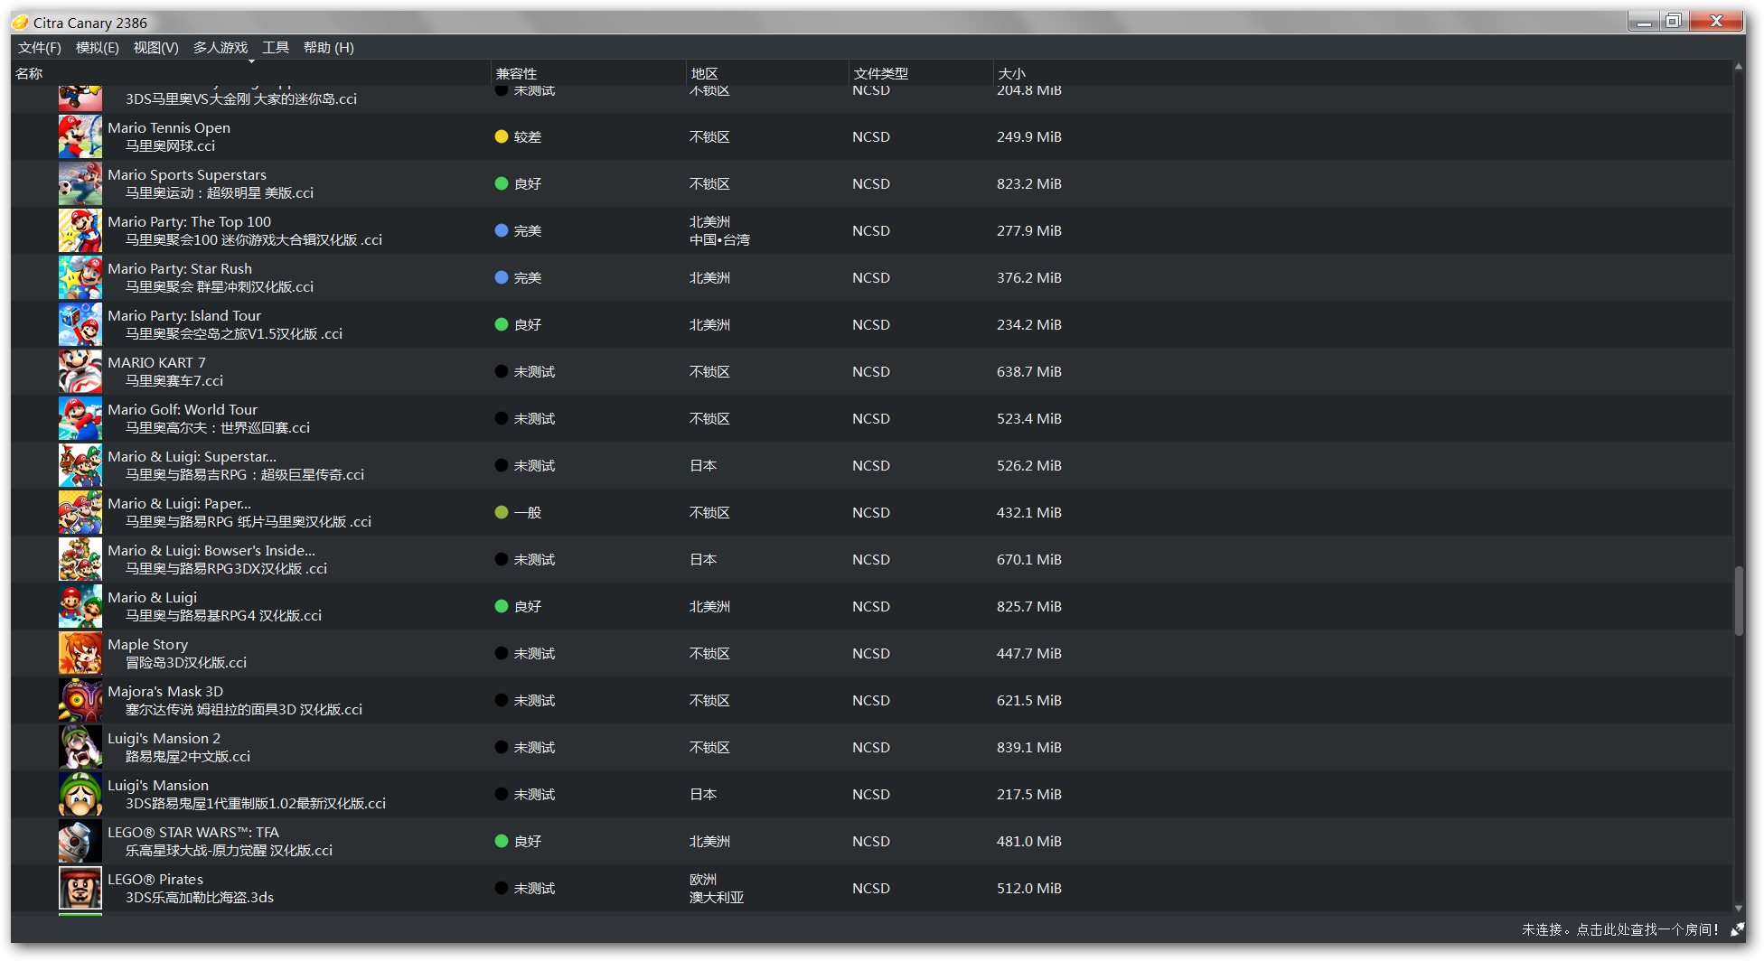The height and width of the screenshot is (961, 1764).
Task: Click the size value 839.1 MiB
Action: [x=1029, y=747]
